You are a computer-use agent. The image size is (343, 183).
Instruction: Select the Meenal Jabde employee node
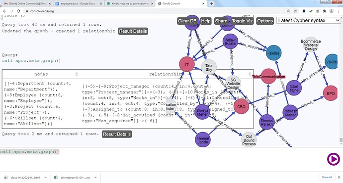click(x=203, y=139)
